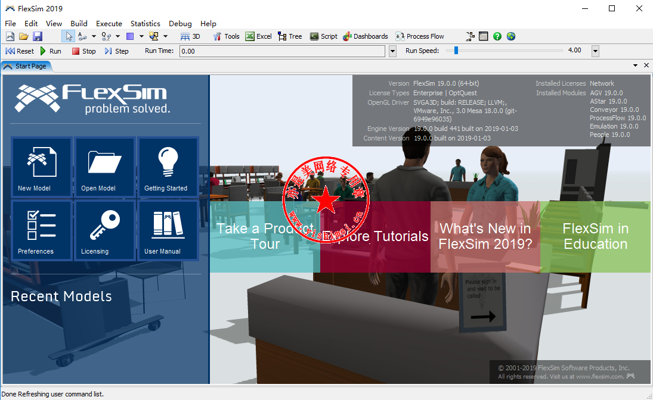
Task: Open the Edit menu
Action: 31,24
